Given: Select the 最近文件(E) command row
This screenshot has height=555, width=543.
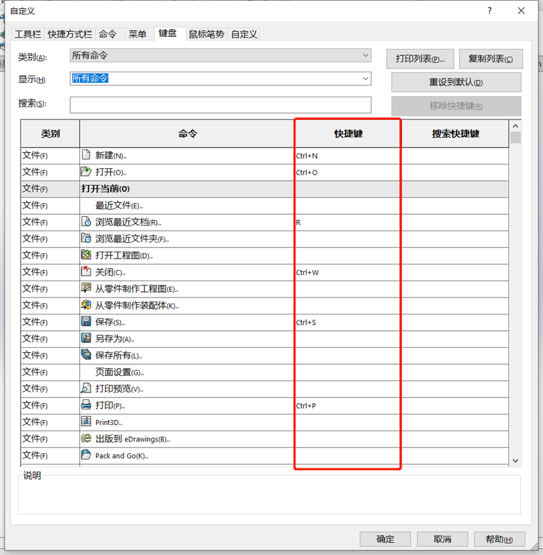Looking at the screenshot, I should (x=265, y=206).
